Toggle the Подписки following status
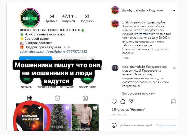Image resolution: width=188 pixels, height=135 pixels. (x=156, y=10)
